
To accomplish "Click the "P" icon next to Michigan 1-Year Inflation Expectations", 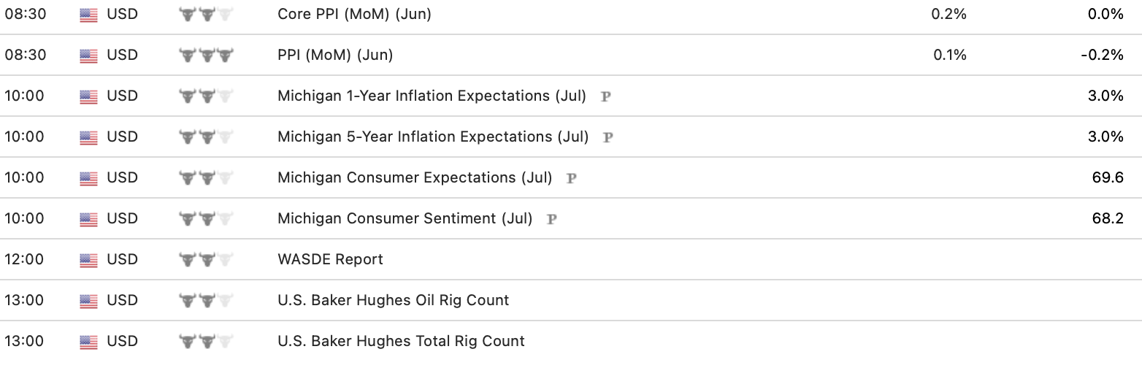I will 605,96.
